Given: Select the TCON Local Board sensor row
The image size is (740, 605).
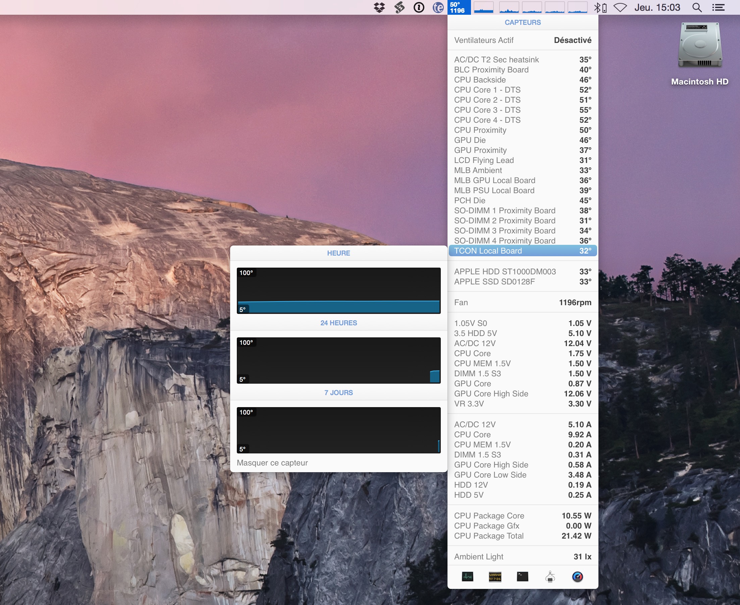Looking at the screenshot, I should 523,251.
